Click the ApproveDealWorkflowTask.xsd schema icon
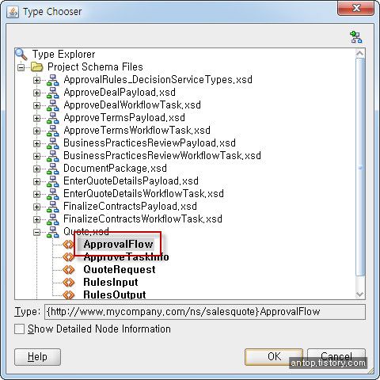Image resolution: width=380 pixels, height=380 pixels. pyautogui.click(x=53, y=105)
